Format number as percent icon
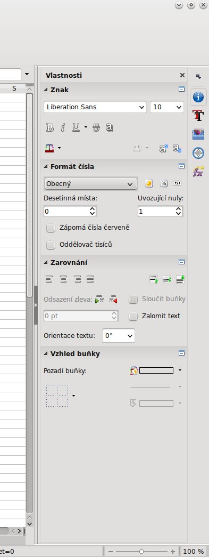This screenshot has height=557, width=209. click(x=163, y=184)
